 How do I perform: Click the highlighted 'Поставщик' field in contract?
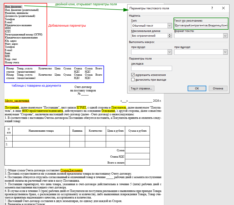tap(12, 108)
